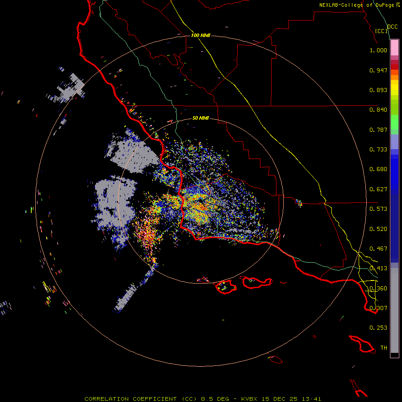Click the 15 DEC 25 date text

click(280, 399)
